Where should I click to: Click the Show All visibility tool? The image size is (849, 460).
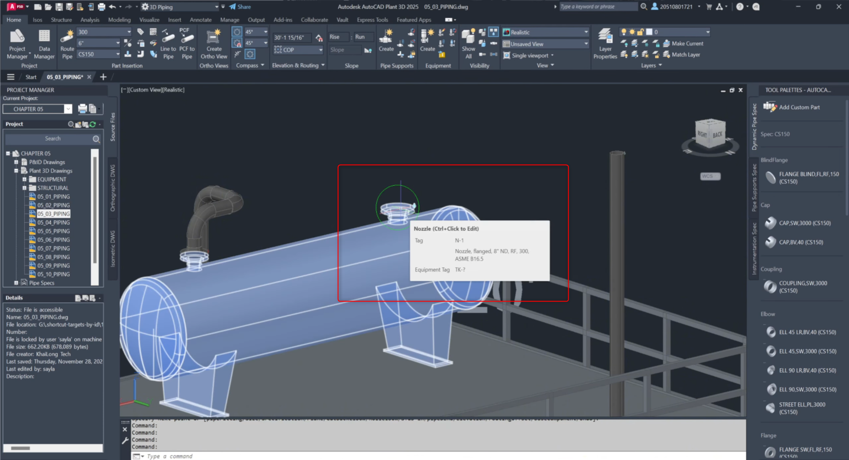[x=468, y=44]
